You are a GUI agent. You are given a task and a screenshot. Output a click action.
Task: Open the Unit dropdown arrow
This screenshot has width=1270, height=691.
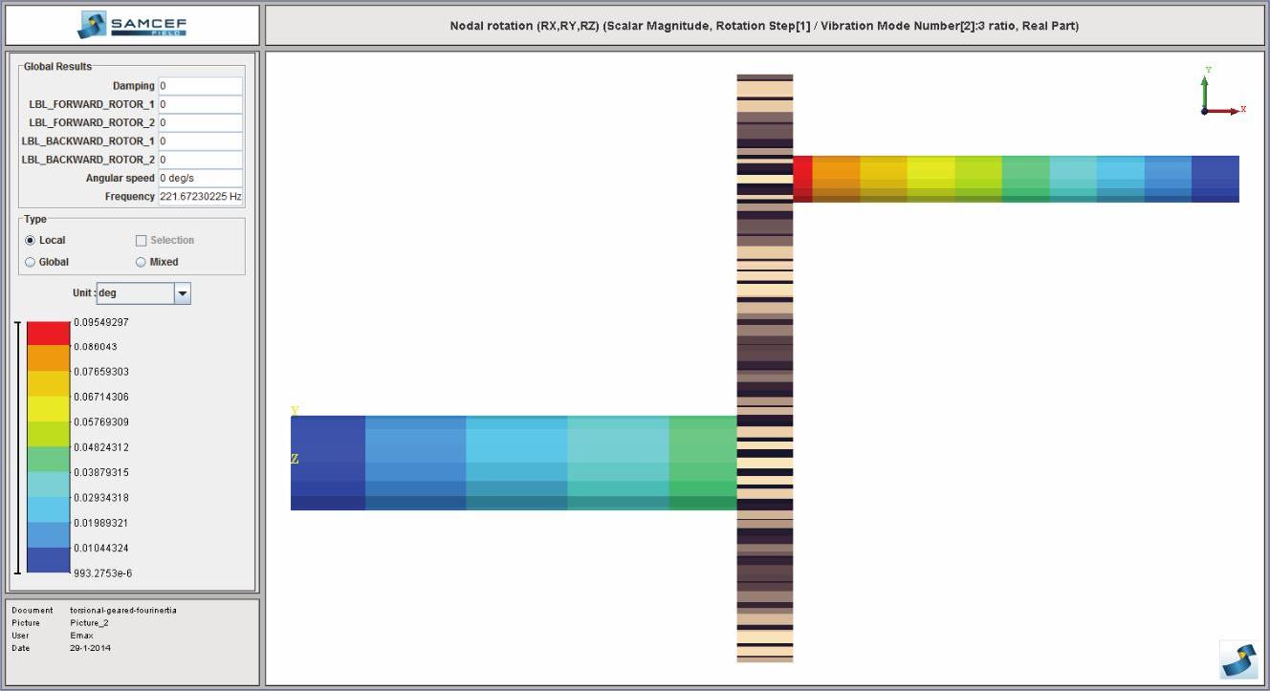pos(182,293)
